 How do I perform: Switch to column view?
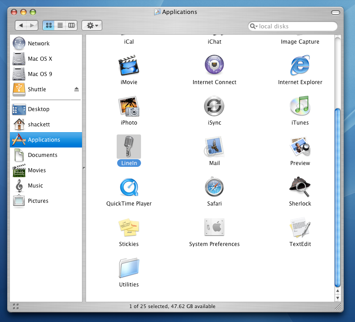point(71,25)
